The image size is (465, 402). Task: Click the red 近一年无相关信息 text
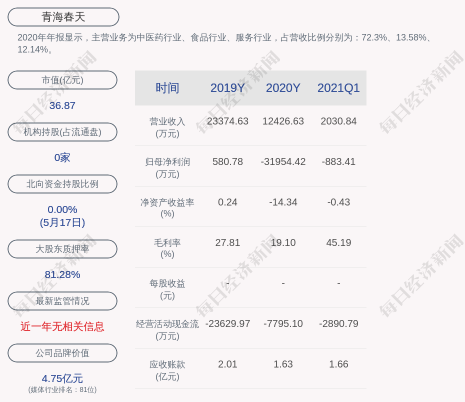pos(62,326)
